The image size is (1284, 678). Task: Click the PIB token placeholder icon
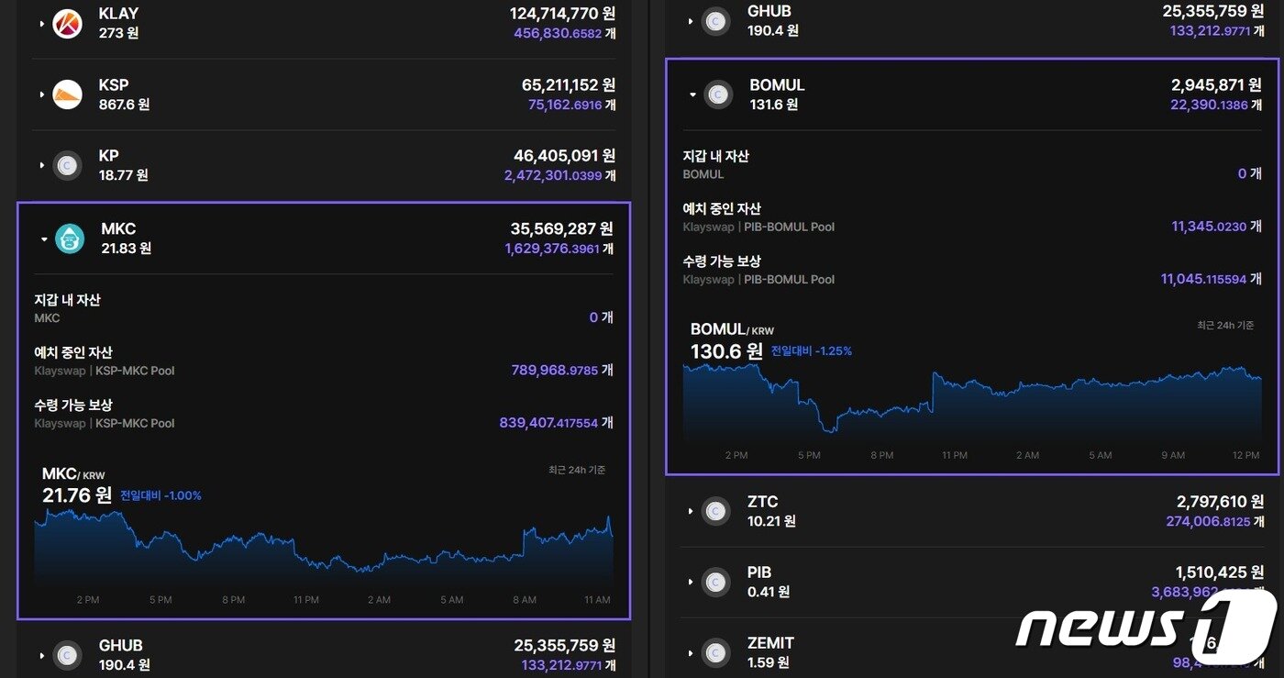pos(715,582)
